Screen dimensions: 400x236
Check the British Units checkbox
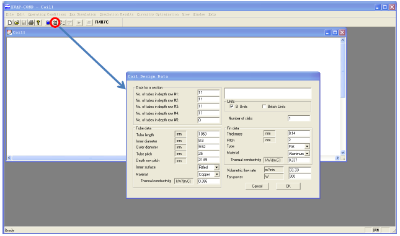tap(264, 107)
